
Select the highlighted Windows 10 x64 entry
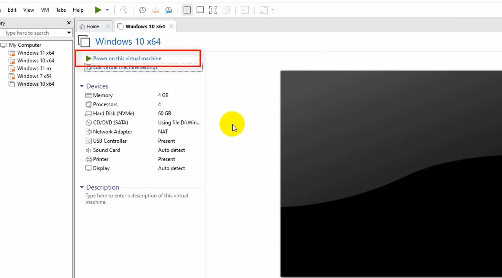35,84
